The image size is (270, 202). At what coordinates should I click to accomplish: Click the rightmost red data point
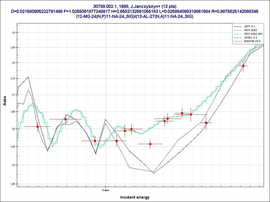click(x=243, y=66)
